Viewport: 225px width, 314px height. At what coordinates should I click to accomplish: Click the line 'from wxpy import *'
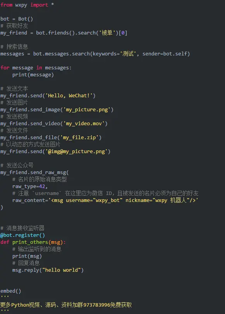[x=27, y=5]
